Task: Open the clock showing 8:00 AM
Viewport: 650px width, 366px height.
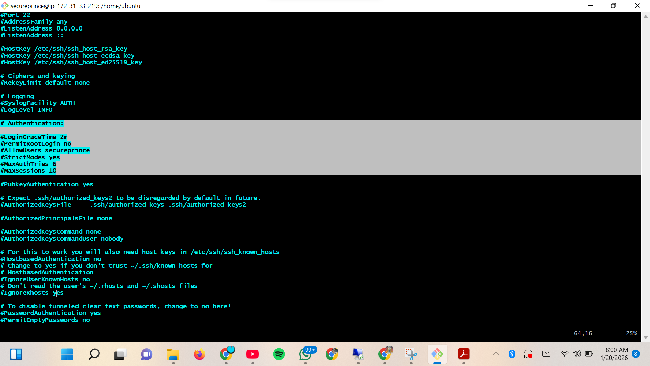Action: pos(614,354)
